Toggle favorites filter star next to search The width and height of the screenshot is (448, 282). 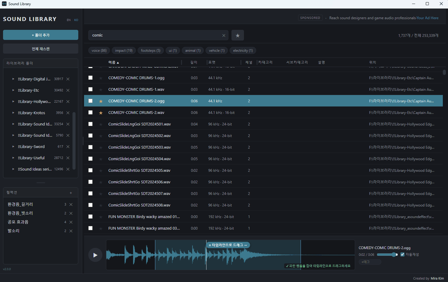click(238, 35)
